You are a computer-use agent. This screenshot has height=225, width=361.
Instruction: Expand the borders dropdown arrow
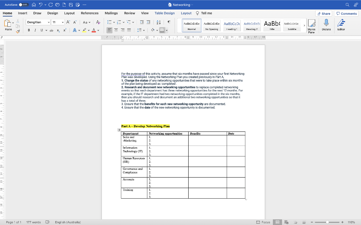point(167,30)
